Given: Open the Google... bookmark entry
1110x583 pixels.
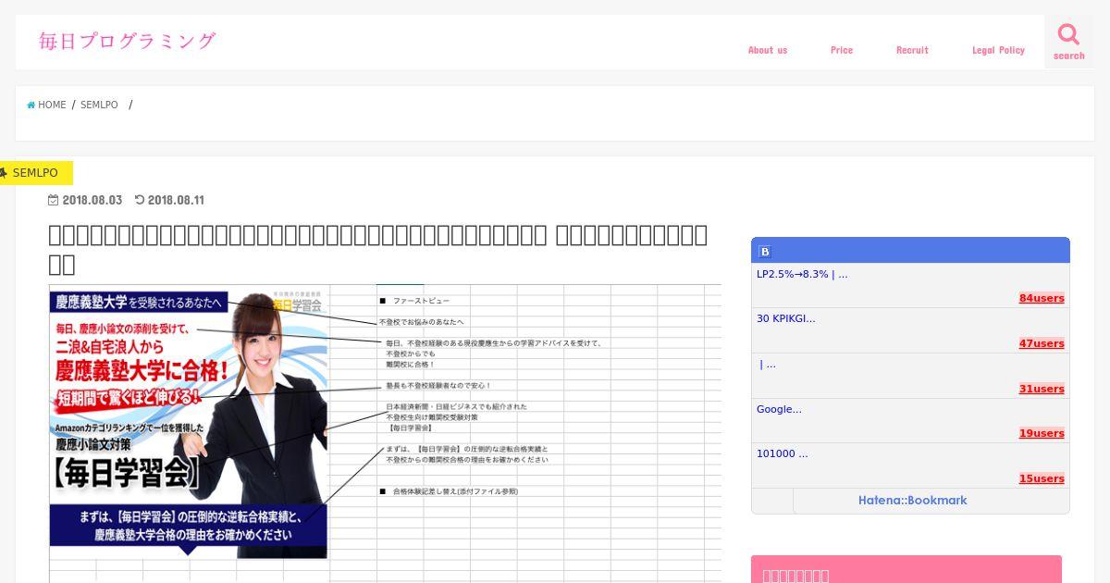Looking at the screenshot, I should 779,409.
